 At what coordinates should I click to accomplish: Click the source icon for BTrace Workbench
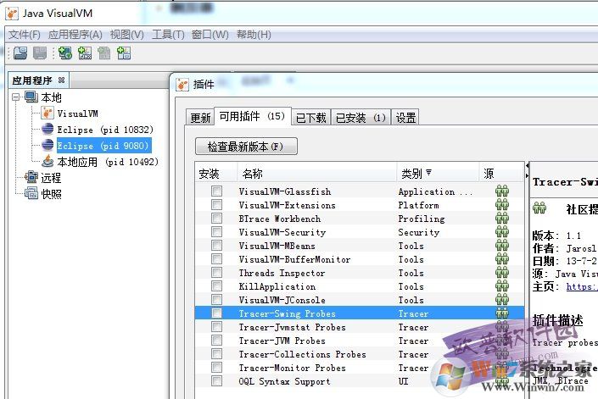coord(502,219)
